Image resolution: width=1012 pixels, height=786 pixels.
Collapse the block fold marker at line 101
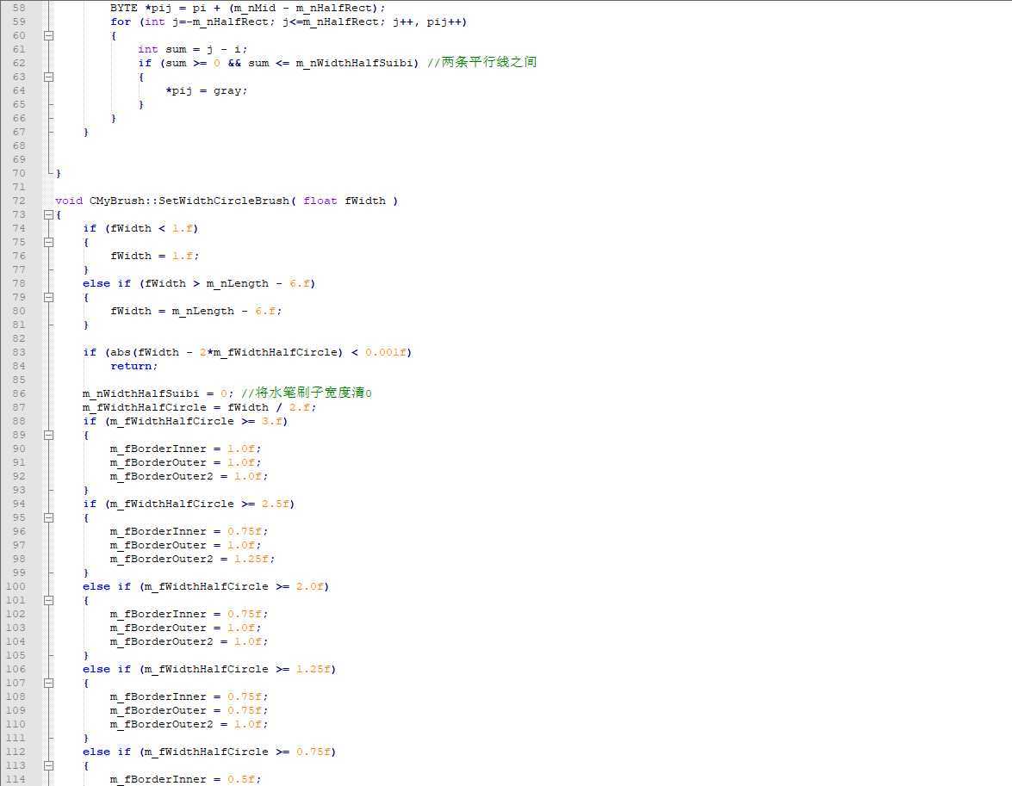tap(48, 600)
